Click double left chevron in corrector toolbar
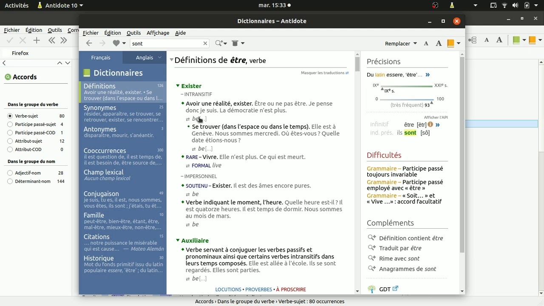Viewport: 544px width, 306px height. [x=51, y=40]
